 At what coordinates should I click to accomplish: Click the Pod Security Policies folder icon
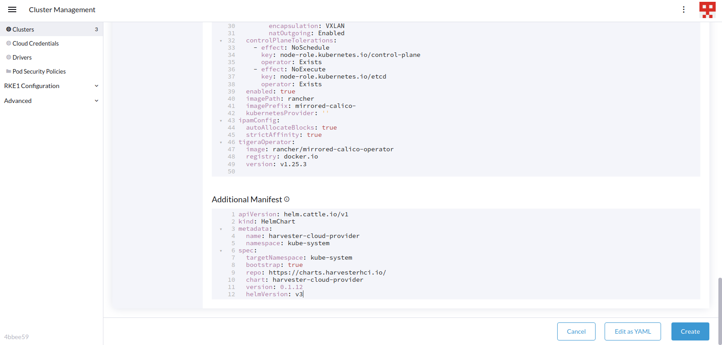pyautogui.click(x=9, y=71)
